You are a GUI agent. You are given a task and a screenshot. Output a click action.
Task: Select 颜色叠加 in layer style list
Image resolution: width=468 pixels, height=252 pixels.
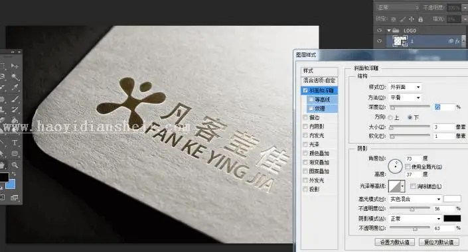click(x=319, y=153)
